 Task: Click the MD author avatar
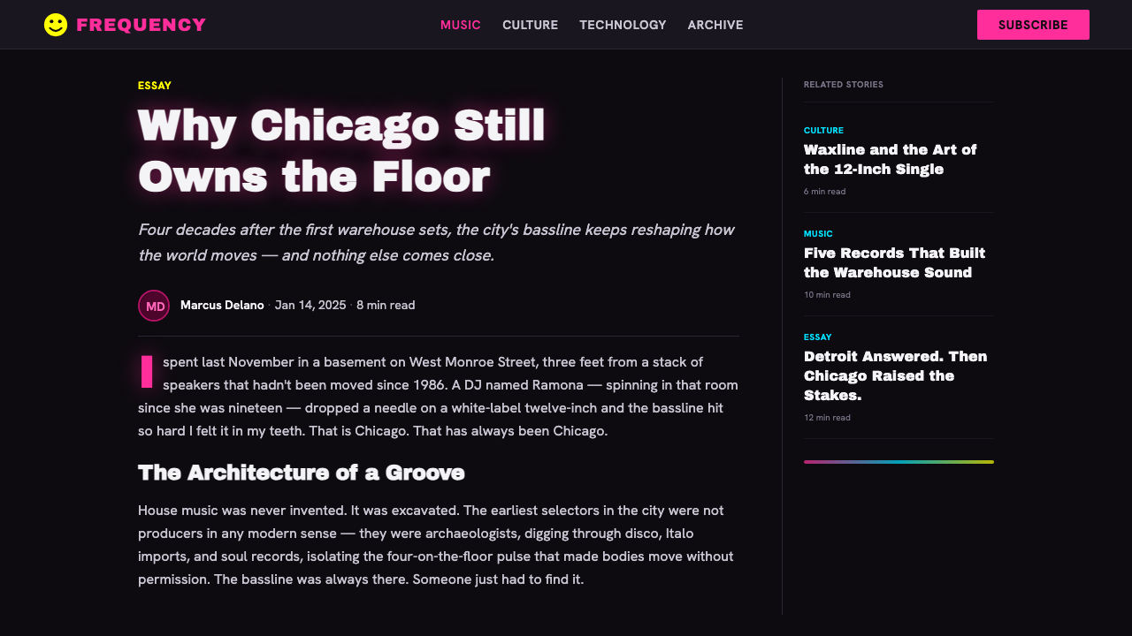(154, 306)
